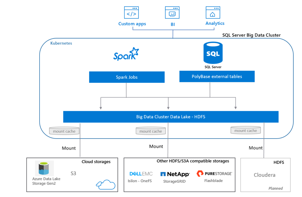302x197 pixels.
Task: Click the BI application icon
Action: pyautogui.click(x=172, y=12)
